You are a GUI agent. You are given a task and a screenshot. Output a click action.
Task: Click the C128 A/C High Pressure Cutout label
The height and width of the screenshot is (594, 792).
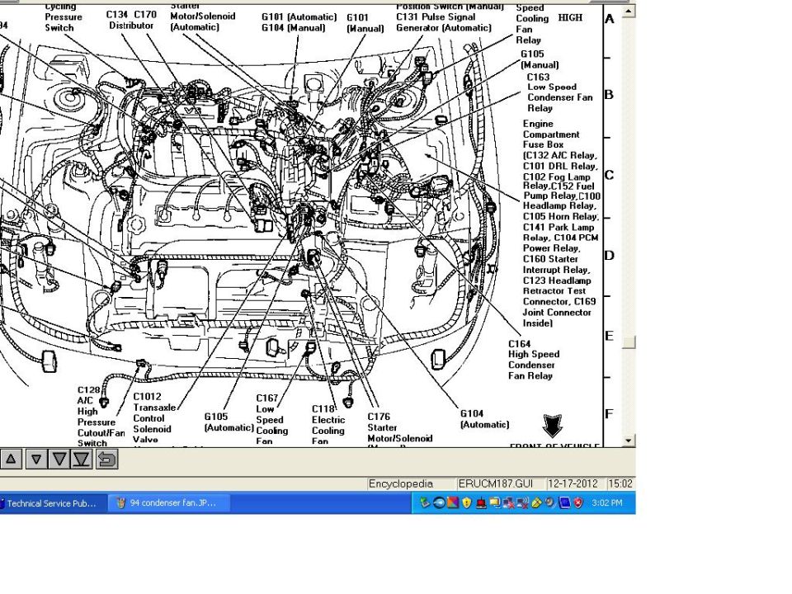pyautogui.click(x=101, y=417)
